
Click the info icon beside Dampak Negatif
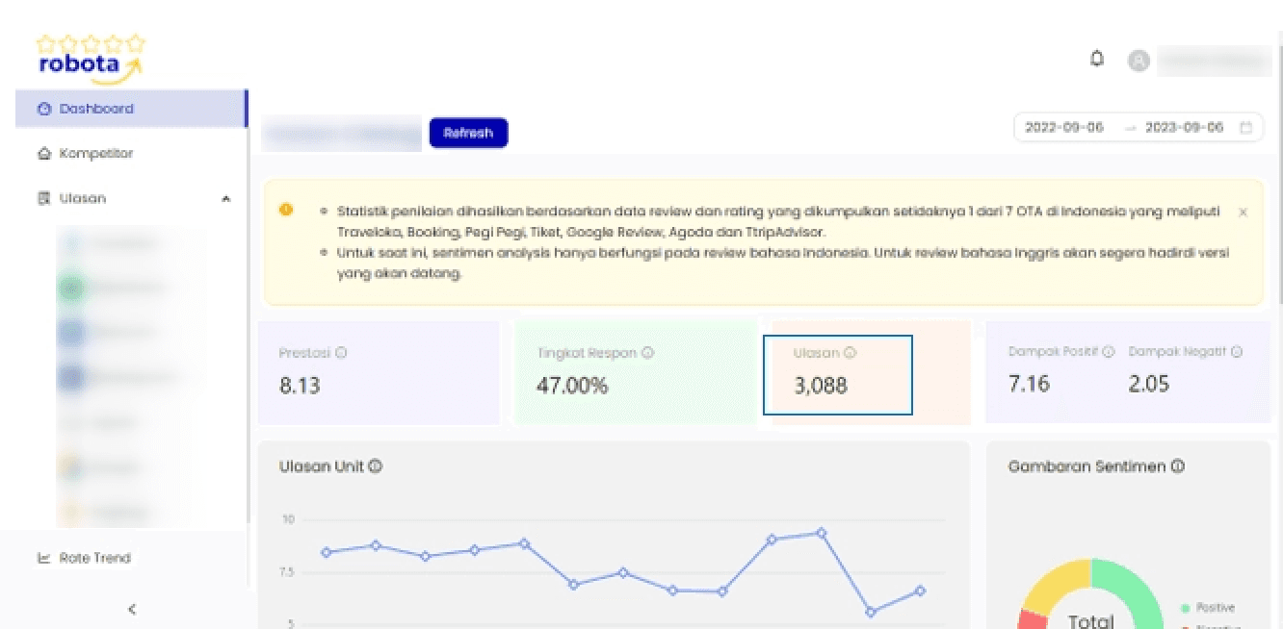(1236, 352)
